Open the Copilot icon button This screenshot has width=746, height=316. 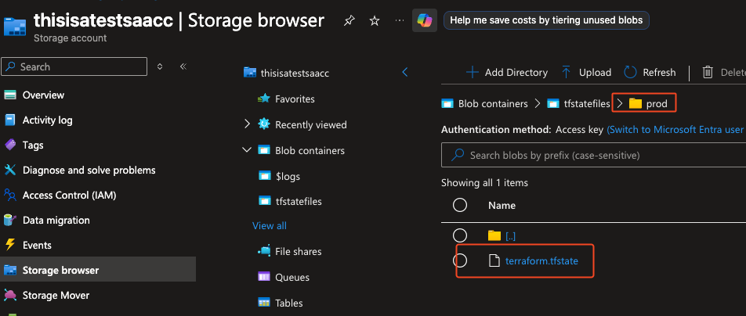[425, 20]
